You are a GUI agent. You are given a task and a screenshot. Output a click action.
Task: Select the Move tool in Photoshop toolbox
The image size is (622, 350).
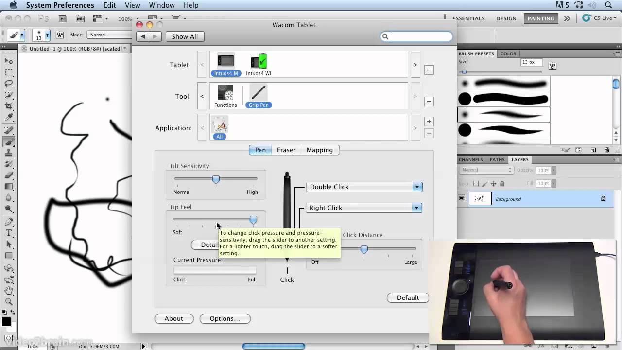pos(9,61)
